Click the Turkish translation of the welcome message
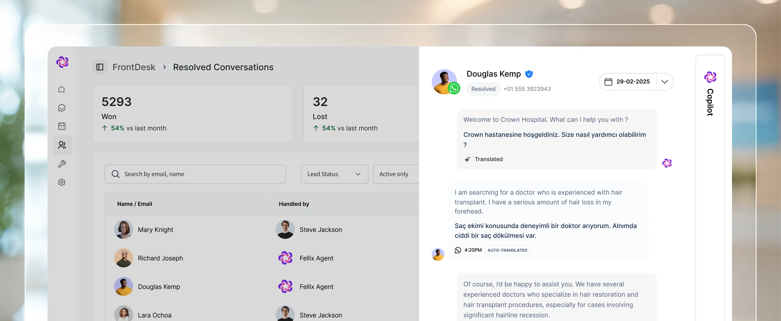This screenshot has width=781, height=321. point(555,139)
